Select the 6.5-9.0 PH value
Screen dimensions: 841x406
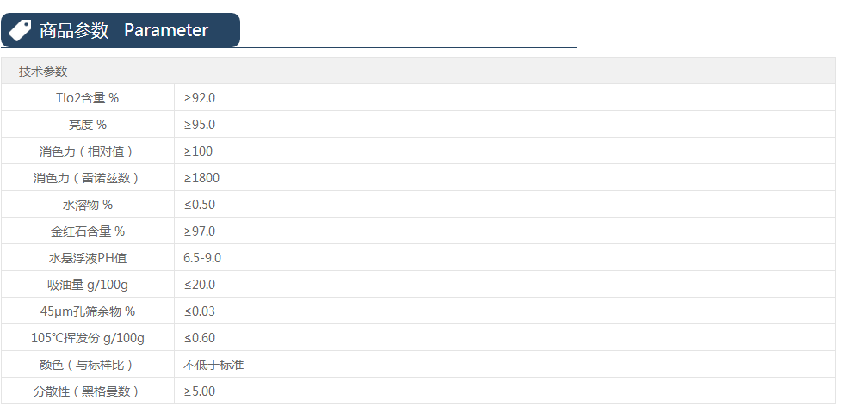[x=203, y=258]
